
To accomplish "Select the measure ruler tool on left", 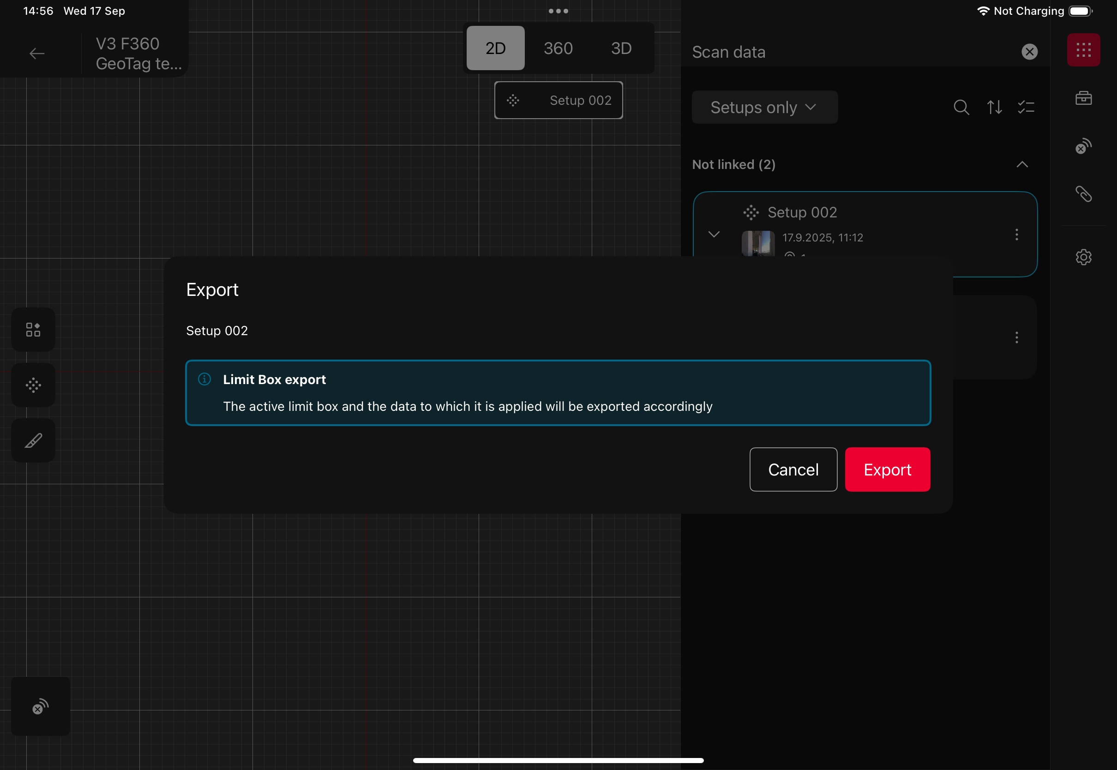I will click(33, 440).
